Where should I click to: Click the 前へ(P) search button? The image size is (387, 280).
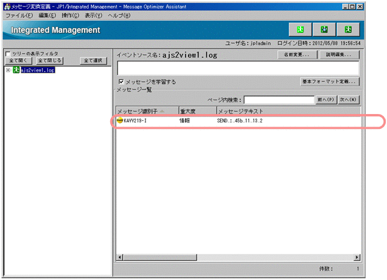tap(326, 100)
